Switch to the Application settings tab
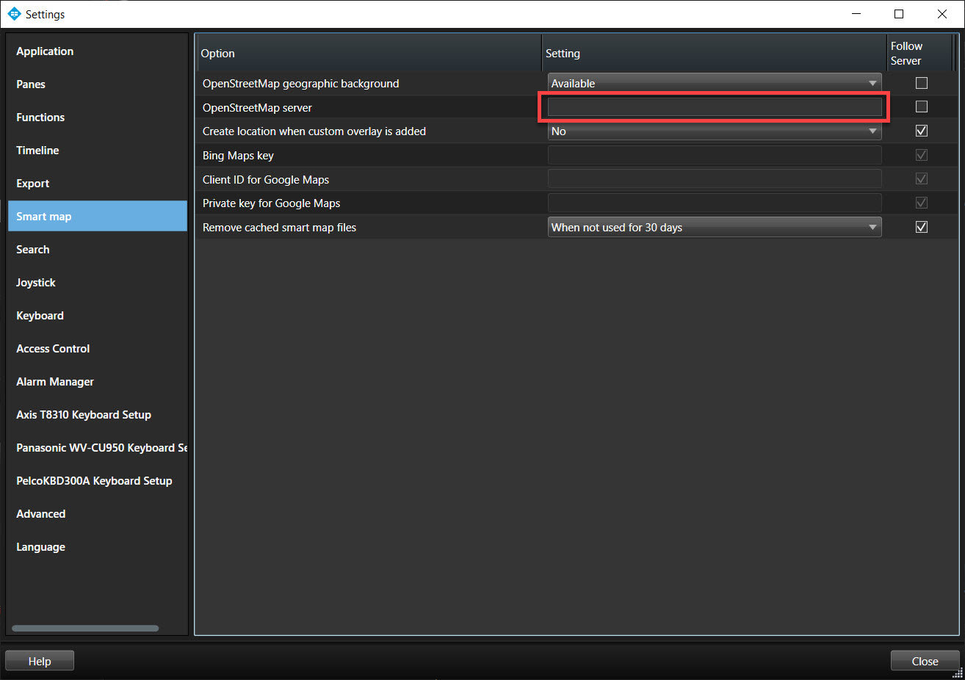Screen dimensions: 965x680 pos(45,51)
